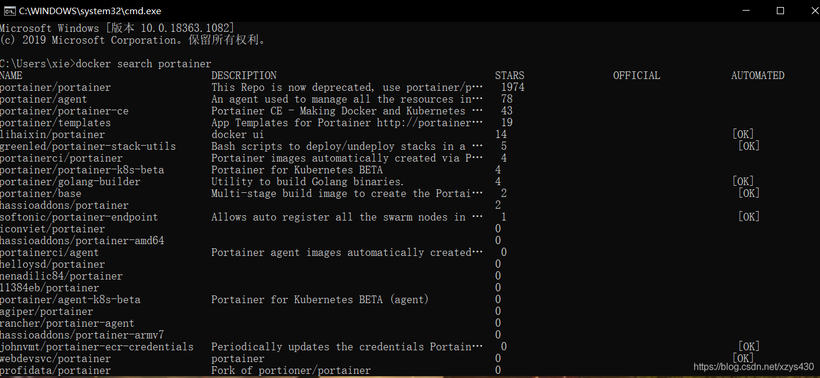Click the OFFICIAL column header
The image size is (820, 378).
pyautogui.click(x=637, y=75)
